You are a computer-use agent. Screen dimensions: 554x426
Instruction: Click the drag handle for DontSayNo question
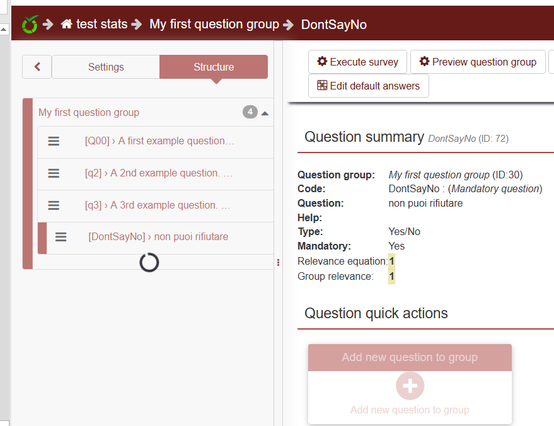(x=61, y=238)
